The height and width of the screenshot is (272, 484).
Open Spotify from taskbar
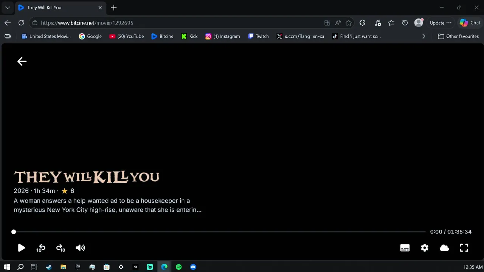point(179,267)
